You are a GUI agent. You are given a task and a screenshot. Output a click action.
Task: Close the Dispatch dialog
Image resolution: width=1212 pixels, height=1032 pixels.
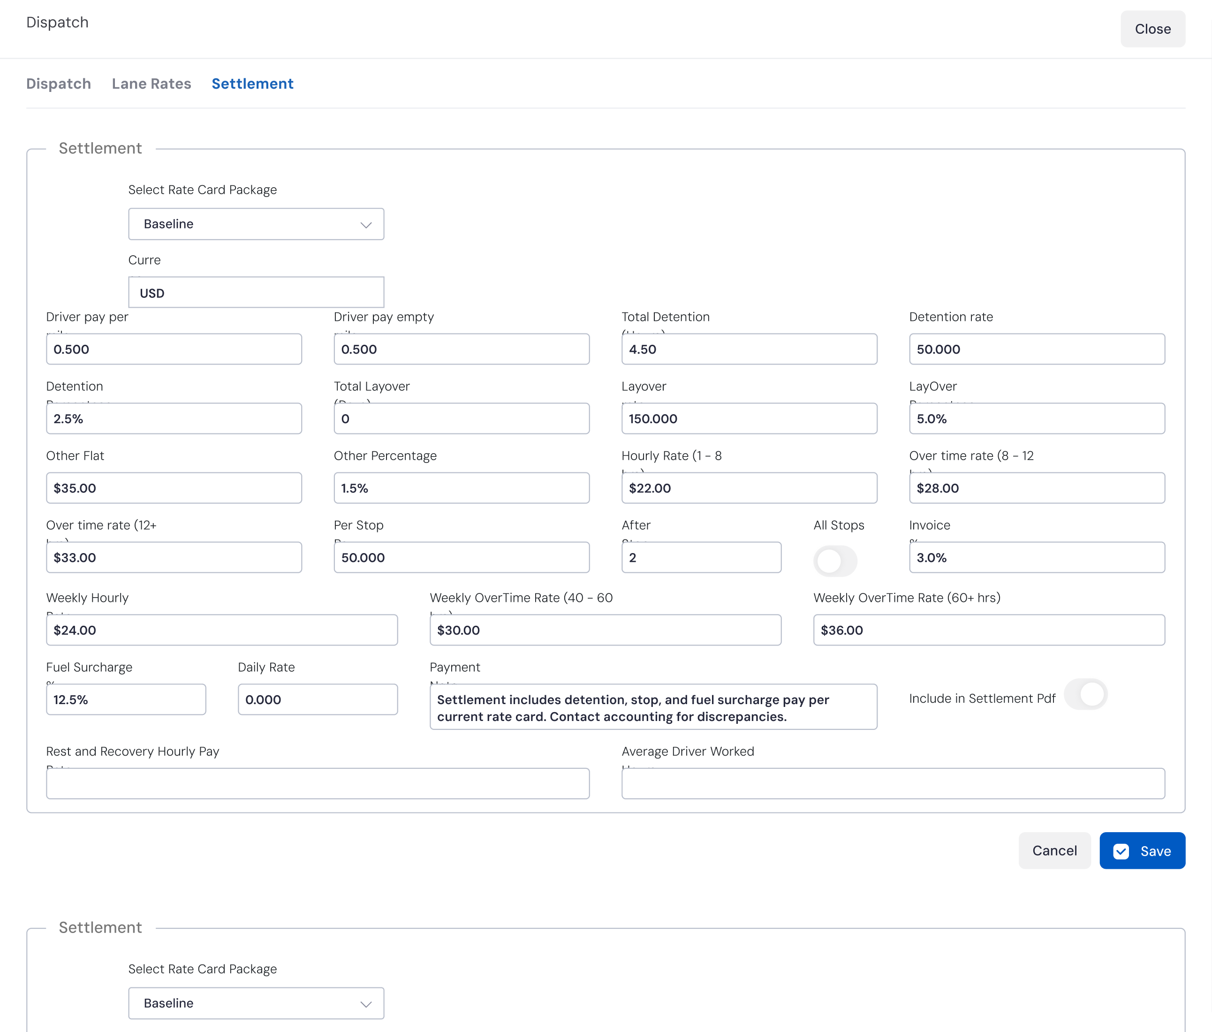coord(1152,29)
